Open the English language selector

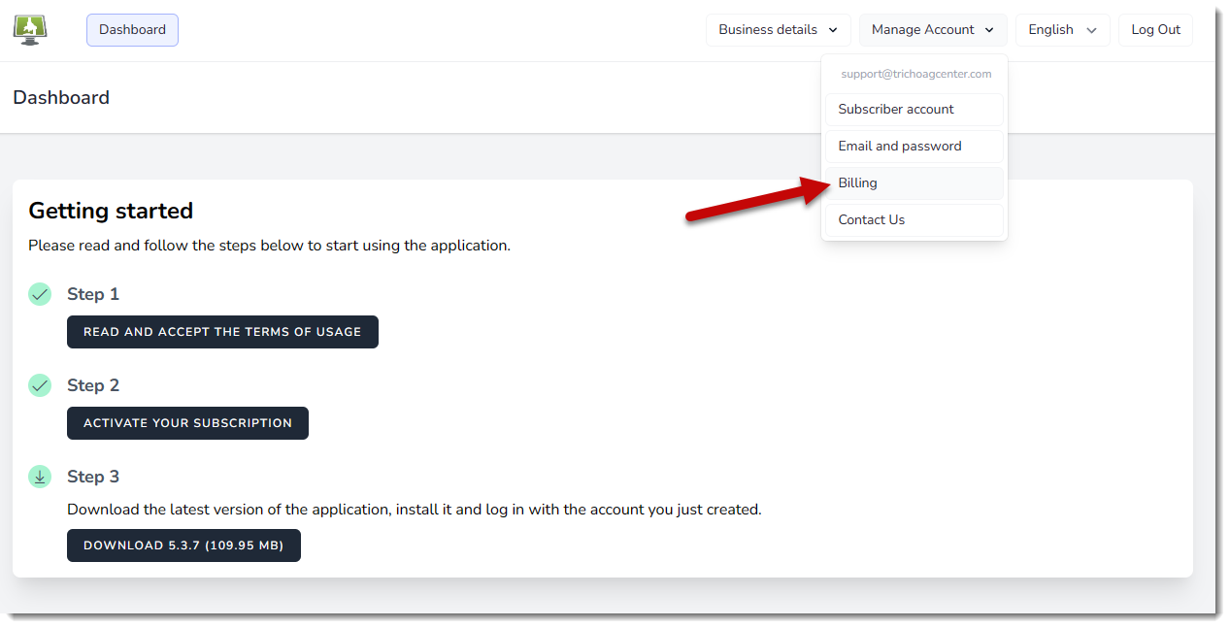[x=1062, y=30]
